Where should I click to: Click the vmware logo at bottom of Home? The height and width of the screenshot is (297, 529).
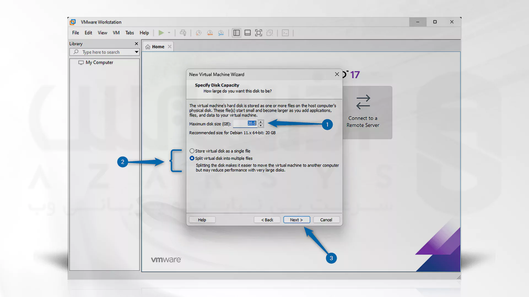click(x=166, y=260)
